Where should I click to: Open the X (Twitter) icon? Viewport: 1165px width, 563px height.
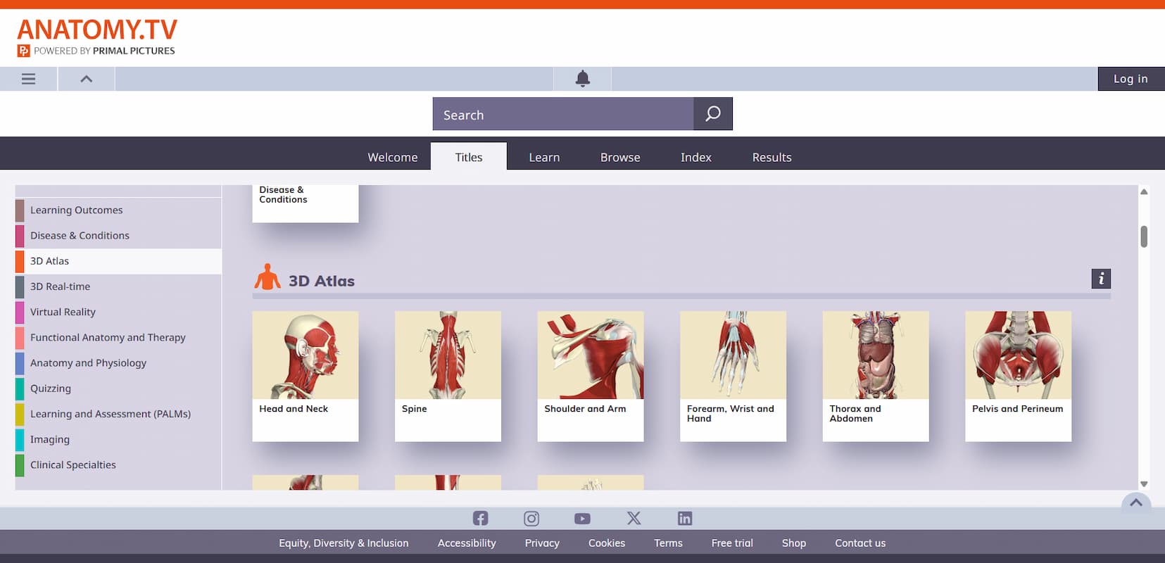(634, 519)
